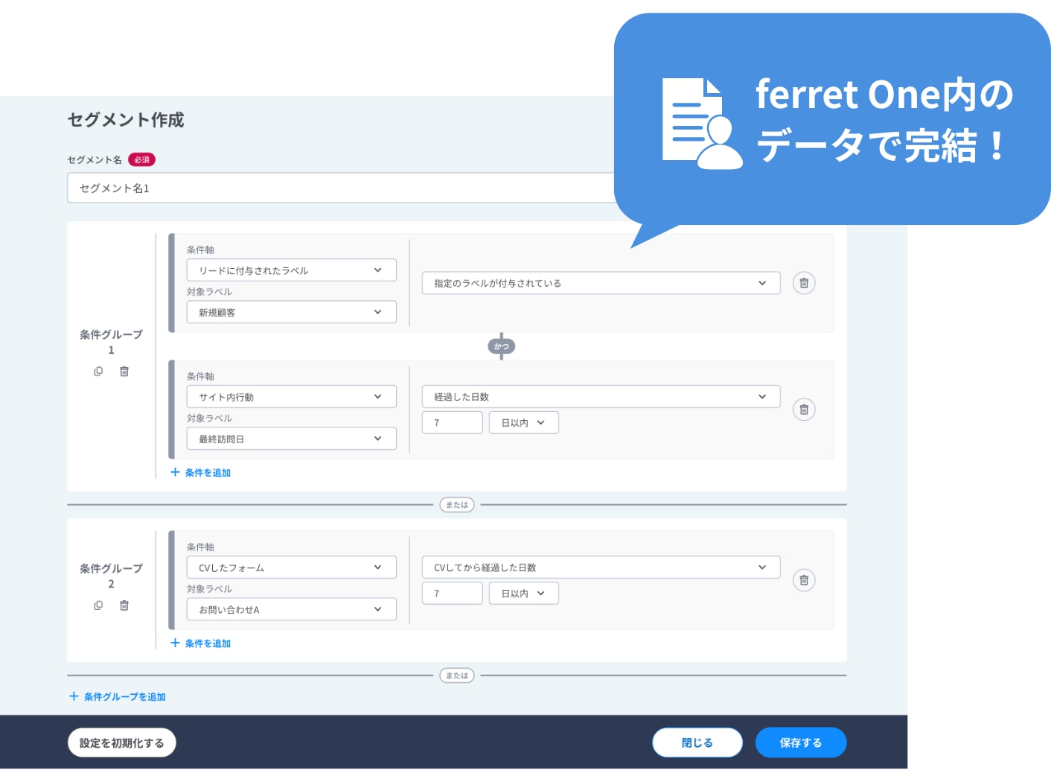Open the 経過した日数 dropdown
The height and width of the screenshot is (779, 1051).
(601, 397)
